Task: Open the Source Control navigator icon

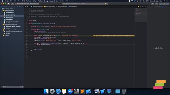Action: [x=4, y=7]
